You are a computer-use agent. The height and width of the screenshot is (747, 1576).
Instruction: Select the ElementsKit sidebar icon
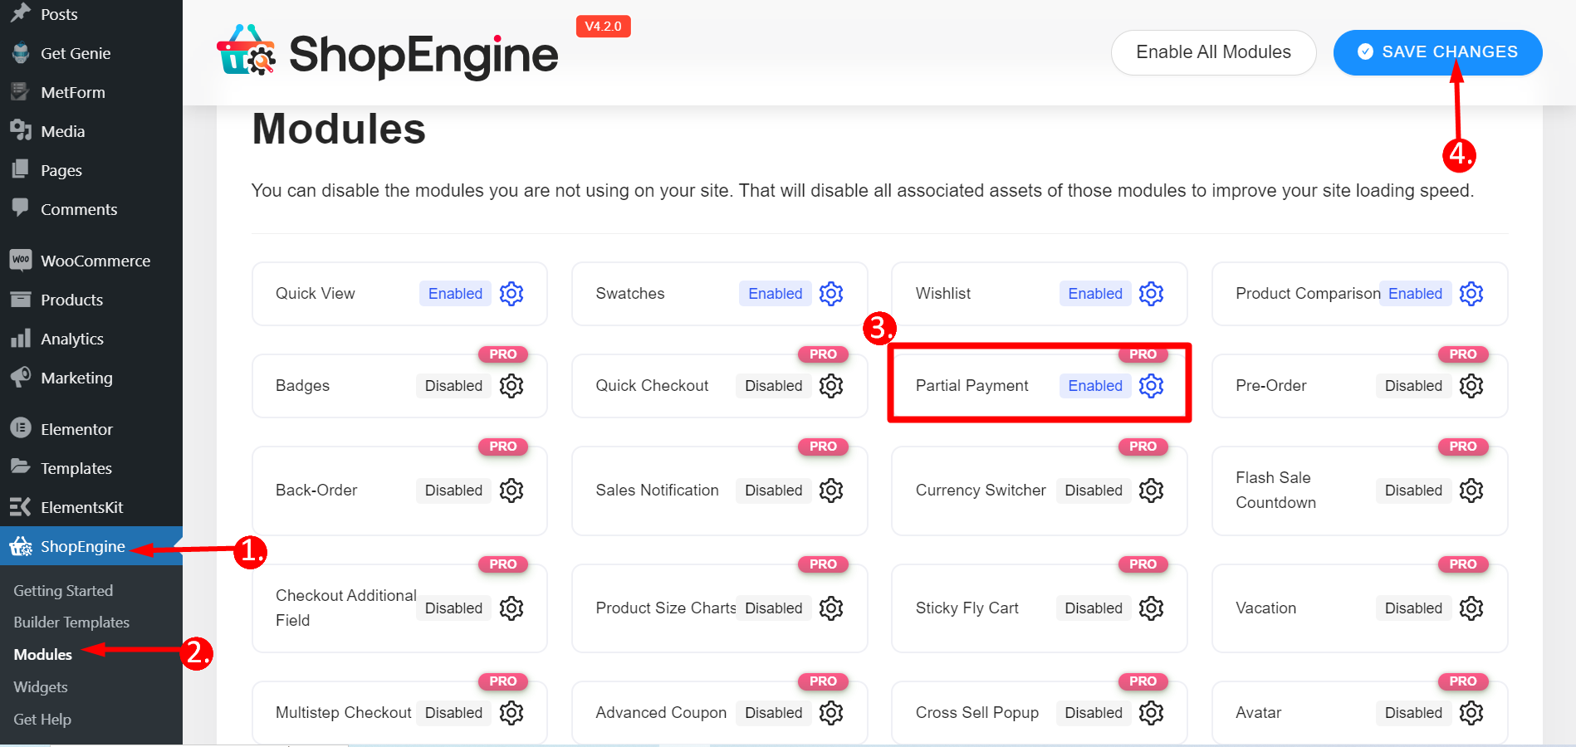click(20, 506)
